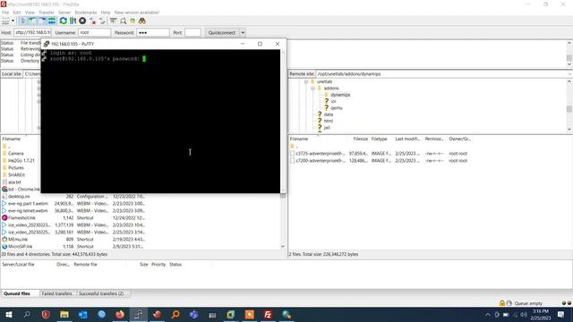The image size is (573, 322).
Task: Select the qemu folder in remote tree
Action: pos(337,108)
